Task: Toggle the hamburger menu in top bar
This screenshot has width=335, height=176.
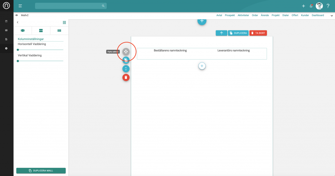Action: pos(20,6)
